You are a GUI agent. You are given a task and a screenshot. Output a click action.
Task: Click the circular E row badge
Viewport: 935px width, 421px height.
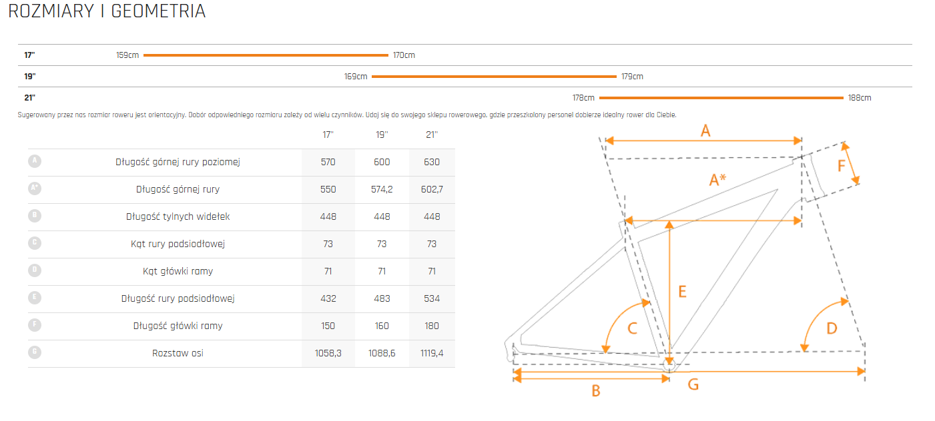tap(35, 298)
